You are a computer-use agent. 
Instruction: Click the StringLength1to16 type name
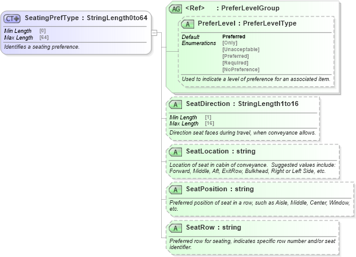(268, 104)
